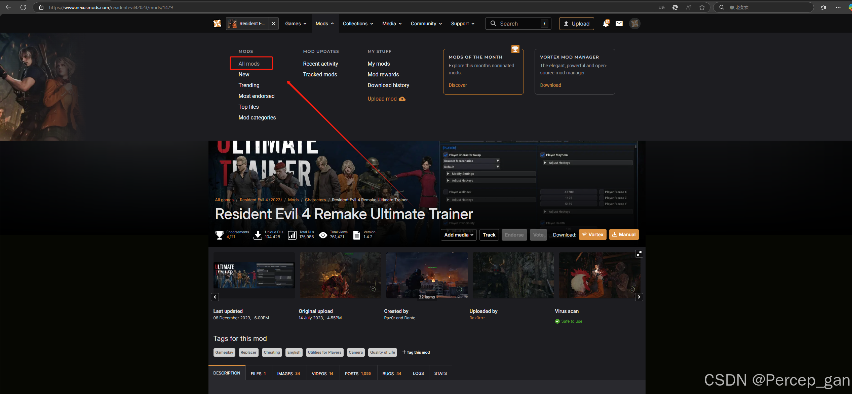Click the Track button
Image resolution: width=852 pixels, height=394 pixels.
(489, 235)
